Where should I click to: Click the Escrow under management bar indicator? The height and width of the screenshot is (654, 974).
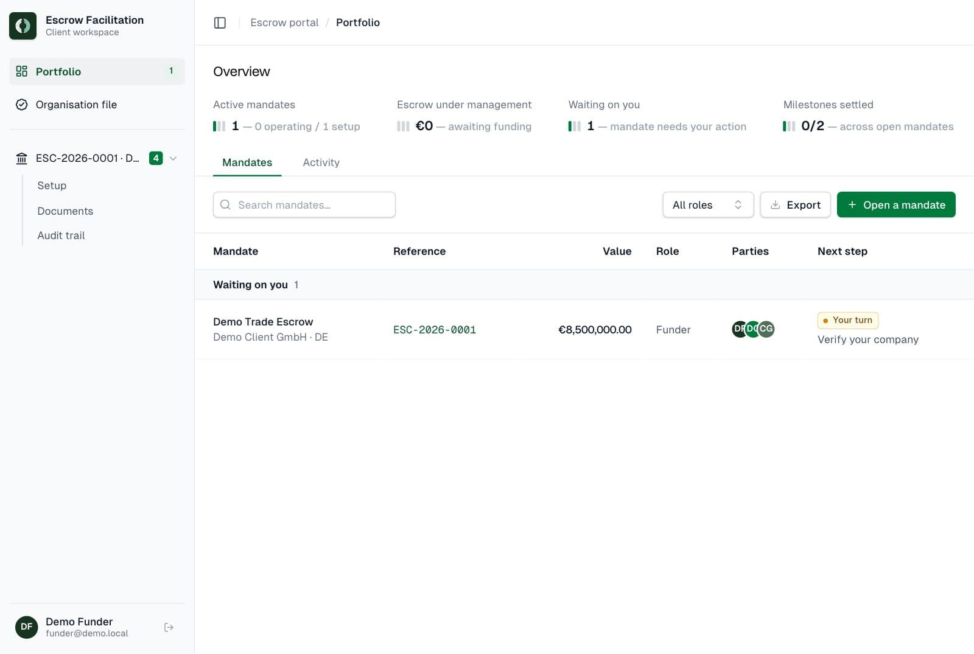point(403,126)
